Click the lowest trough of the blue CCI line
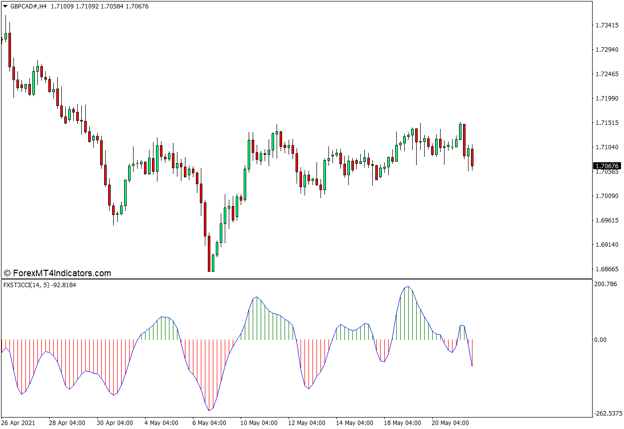This screenshot has height=429, width=624. coord(209,410)
